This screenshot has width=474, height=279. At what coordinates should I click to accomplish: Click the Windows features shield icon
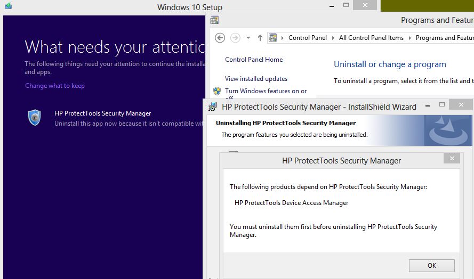coord(217,91)
